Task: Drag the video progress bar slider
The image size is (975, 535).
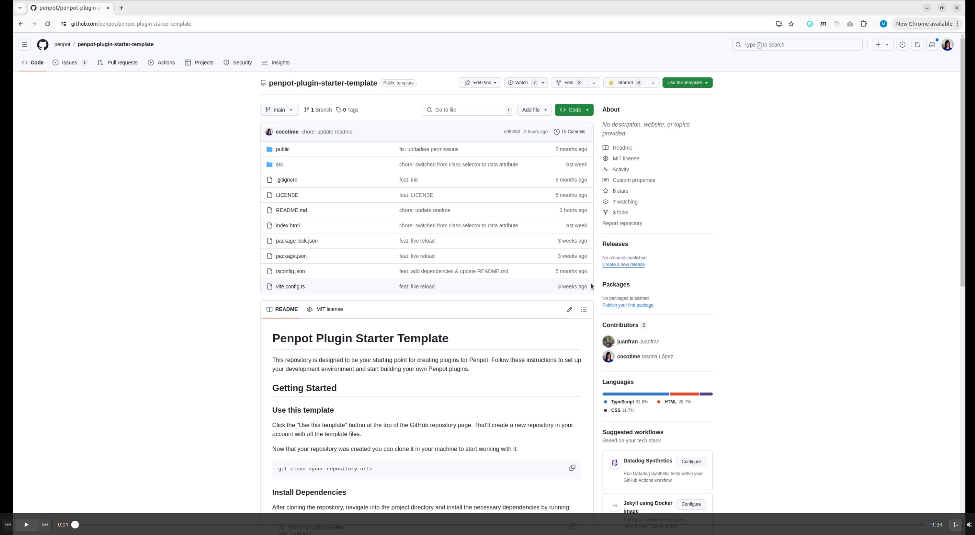Action: point(75,524)
